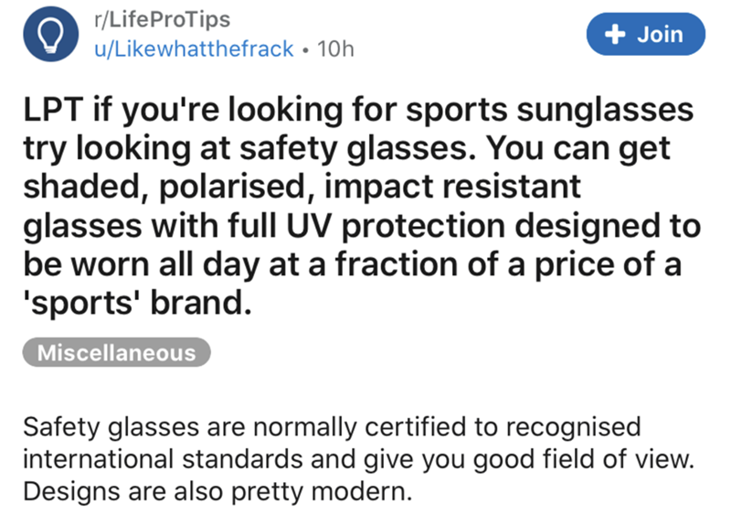Visit u/Likewhatthefrack user profile

tap(195, 50)
